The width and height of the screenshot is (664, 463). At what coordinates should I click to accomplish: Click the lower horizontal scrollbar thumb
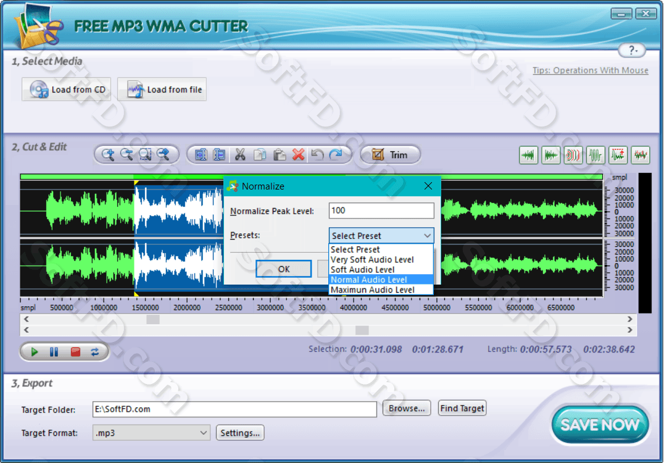tap(362, 330)
